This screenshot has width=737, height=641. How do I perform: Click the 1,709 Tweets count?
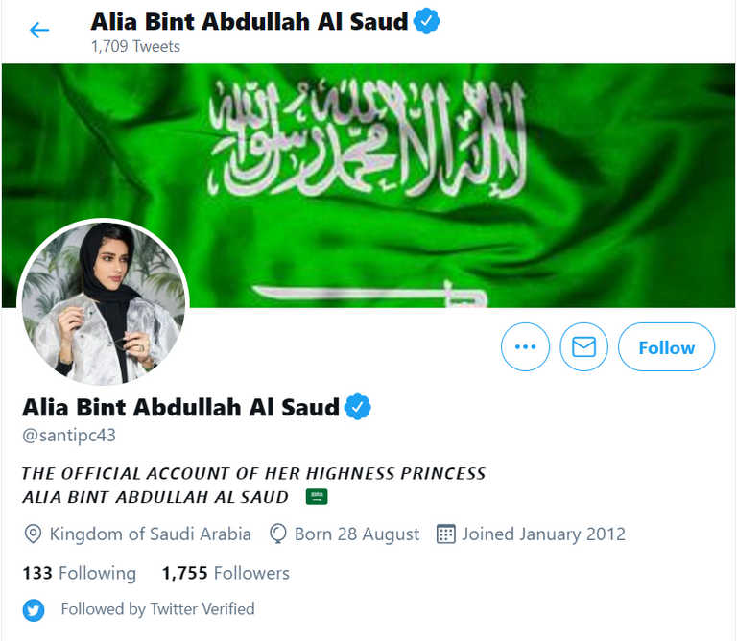(135, 46)
